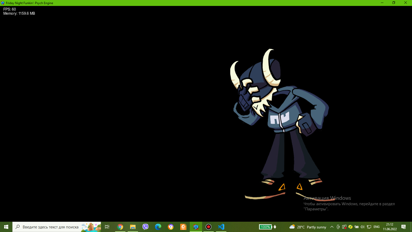Open File Explorer from the taskbar

(133, 227)
